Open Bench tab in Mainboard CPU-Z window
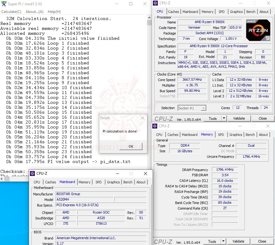Image resolution: width=275 pixels, height=245 pixels. coord(128,182)
